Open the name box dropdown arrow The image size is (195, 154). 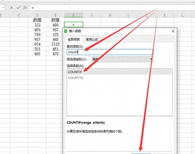pos(3,8)
